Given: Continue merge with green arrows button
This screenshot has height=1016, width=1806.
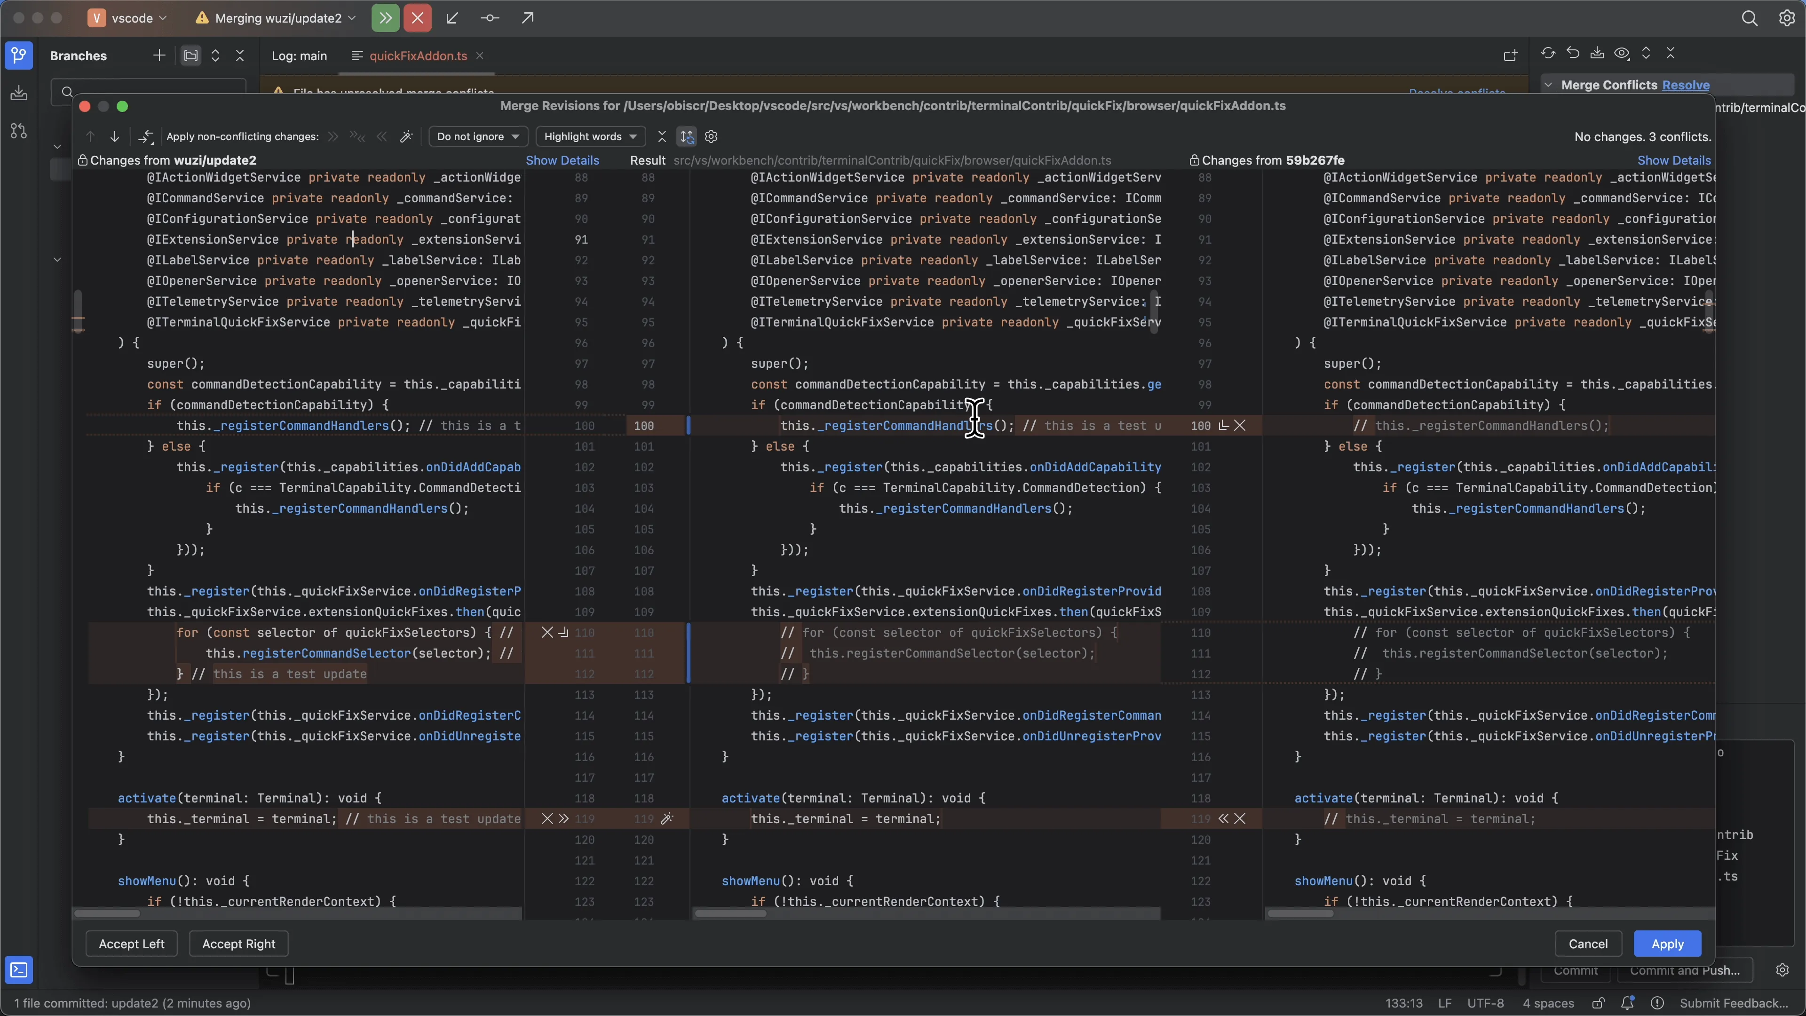Looking at the screenshot, I should pyautogui.click(x=386, y=18).
